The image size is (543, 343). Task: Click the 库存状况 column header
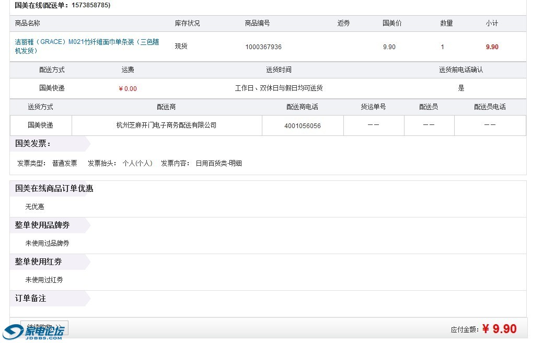click(x=187, y=23)
